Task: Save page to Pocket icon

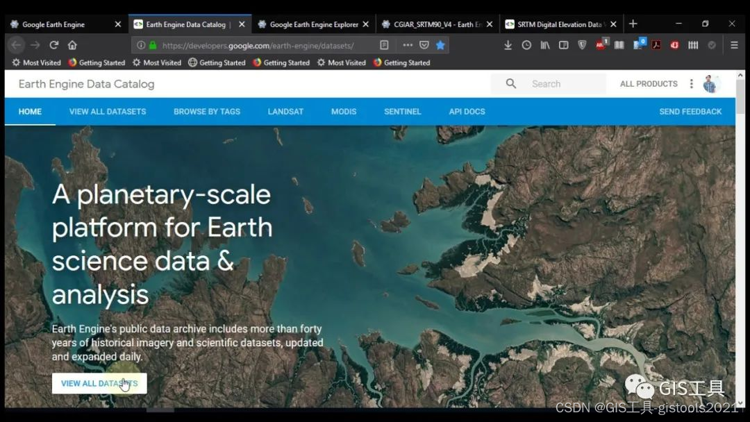Action: pyautogui.click(x=424, y=45)
